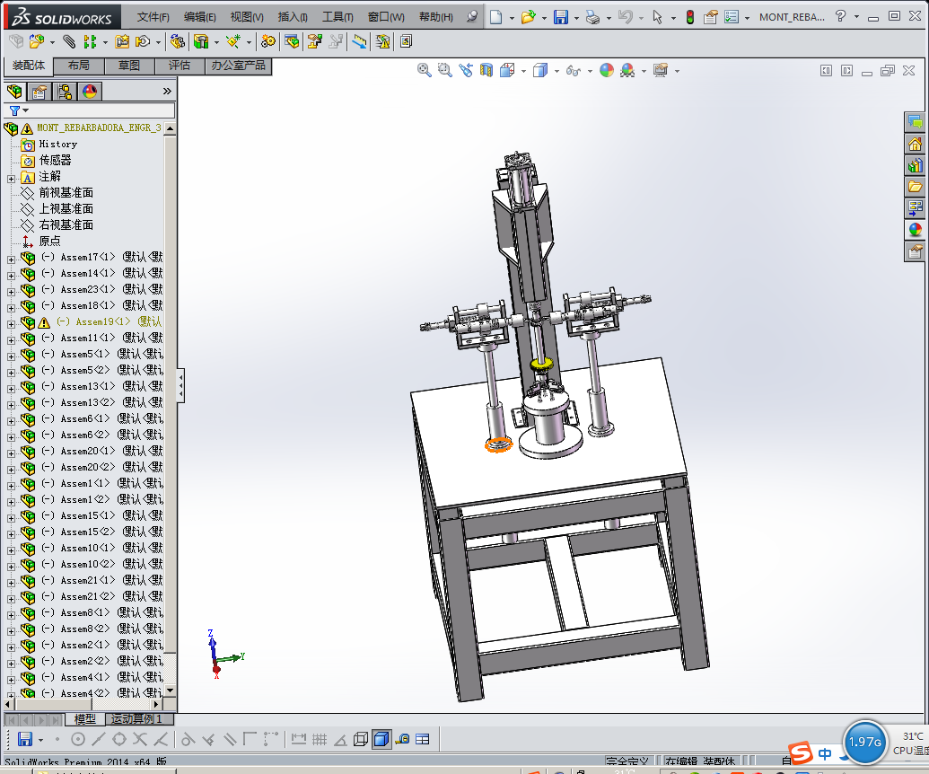Open File Explorer folder task pane
Image resolution: width=929 pixels, height=774 pixels.
point(916,187)
